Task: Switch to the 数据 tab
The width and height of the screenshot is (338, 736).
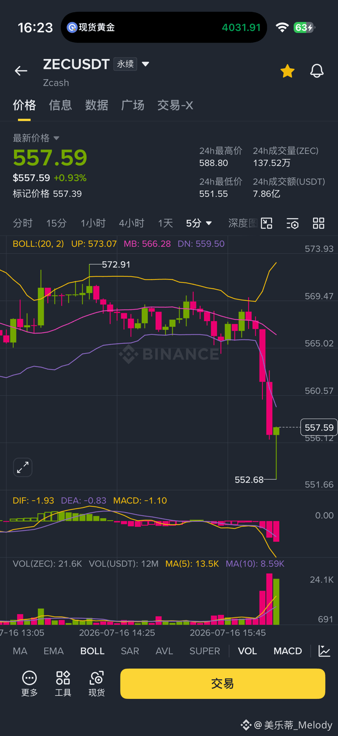Action: (96, 105)
